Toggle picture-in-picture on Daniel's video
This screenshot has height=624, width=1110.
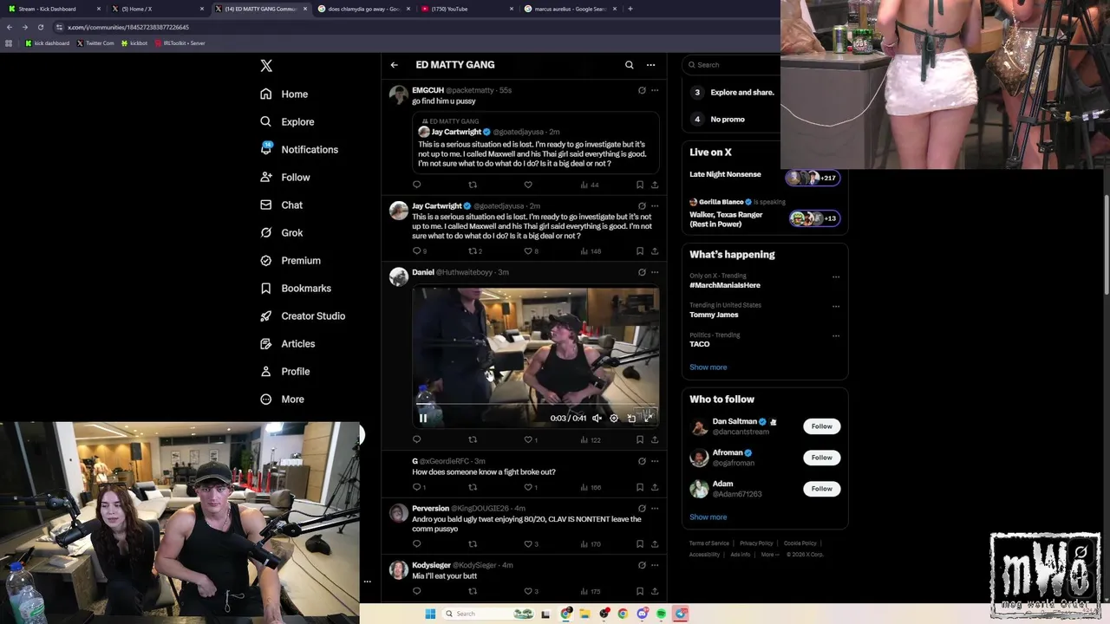[631, 418]
